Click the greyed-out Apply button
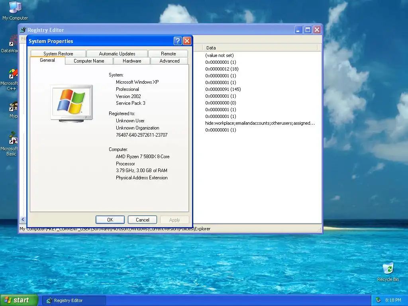Viewport: 408px width, 306px height. [175, 220]
